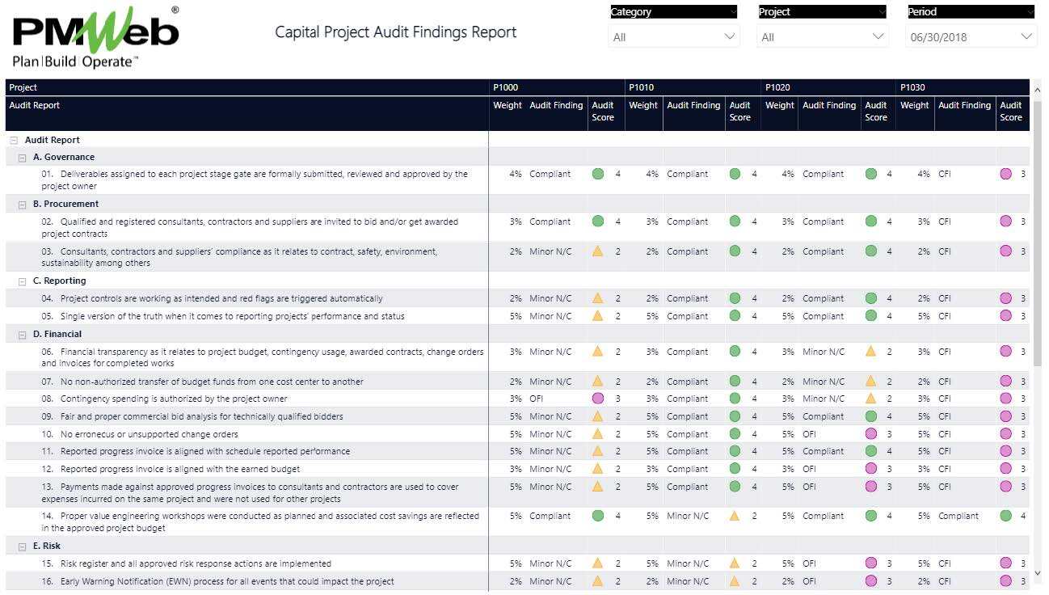
Task: Click the P1020 project column header
Action: tap(778, 87)
